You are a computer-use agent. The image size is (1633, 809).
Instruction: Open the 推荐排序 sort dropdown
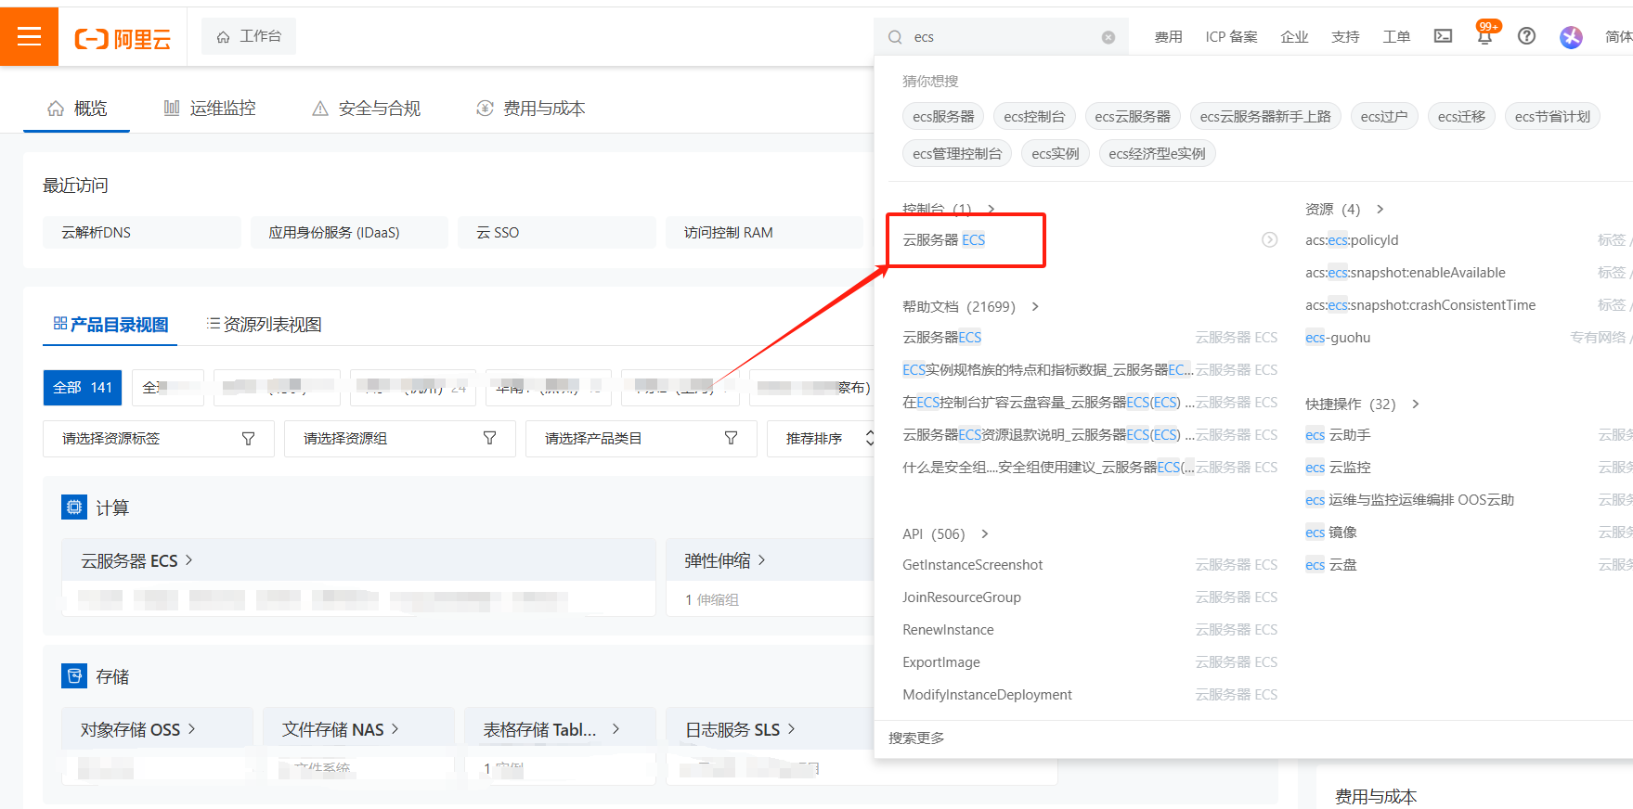[x=822, y=439]
